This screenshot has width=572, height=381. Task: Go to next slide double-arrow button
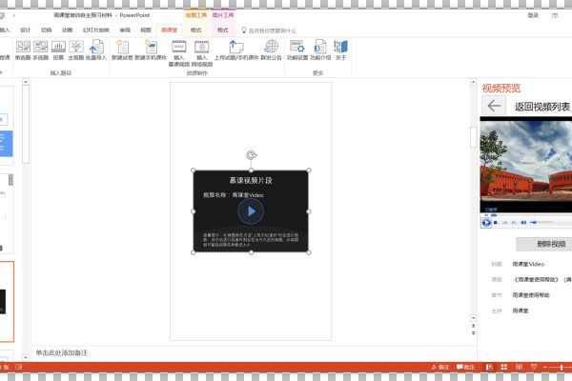pyautogui.click(x=473, y=332)
